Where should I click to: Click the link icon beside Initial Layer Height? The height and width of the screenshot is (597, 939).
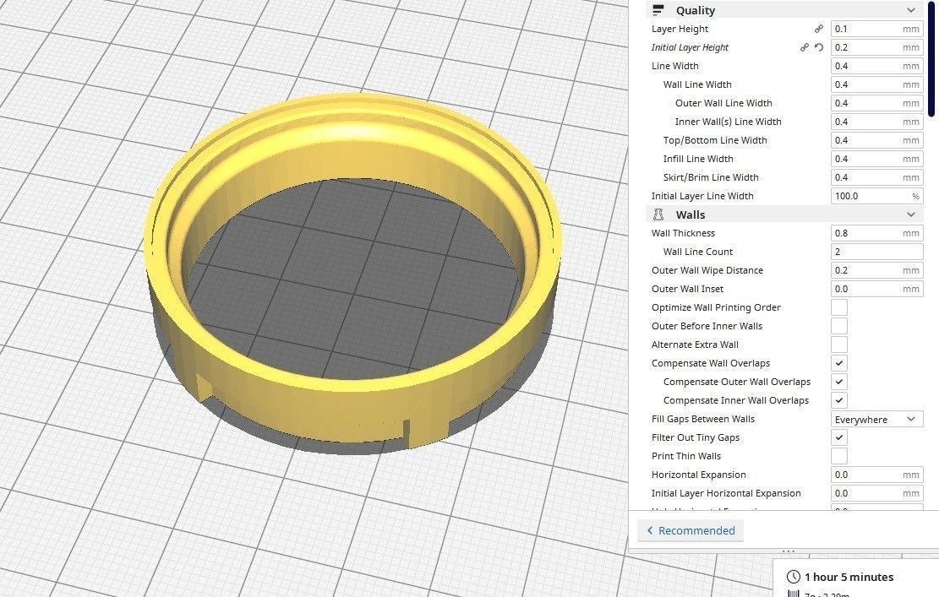pos(805,47)
